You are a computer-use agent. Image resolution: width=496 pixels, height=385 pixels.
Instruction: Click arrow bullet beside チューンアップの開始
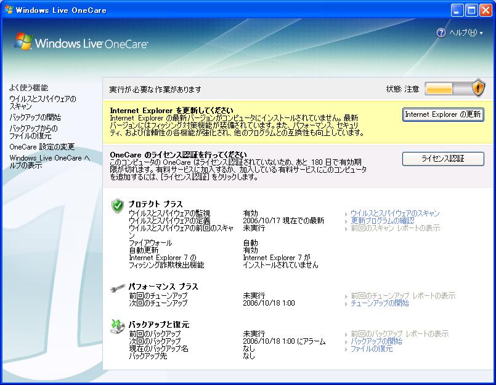pyautogui.click(x=346, y=304)
